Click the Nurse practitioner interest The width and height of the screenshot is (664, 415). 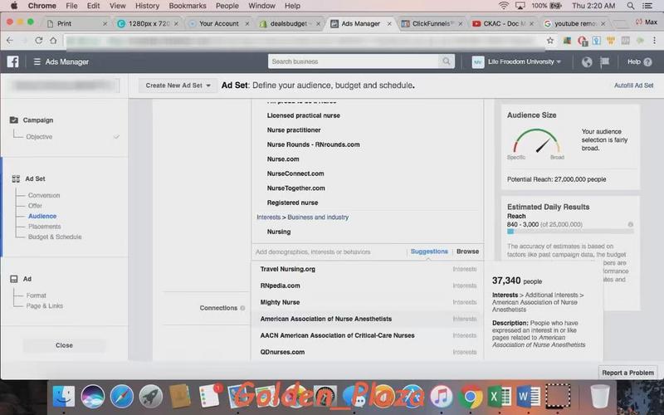pos(294,130)
